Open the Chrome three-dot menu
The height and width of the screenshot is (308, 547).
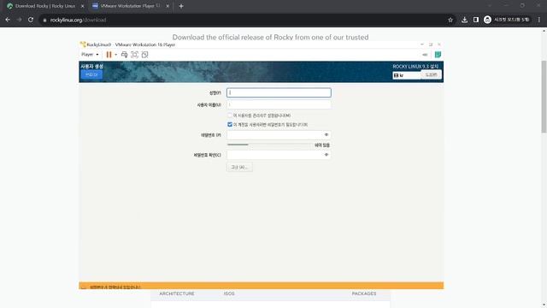tap(539, 20)
